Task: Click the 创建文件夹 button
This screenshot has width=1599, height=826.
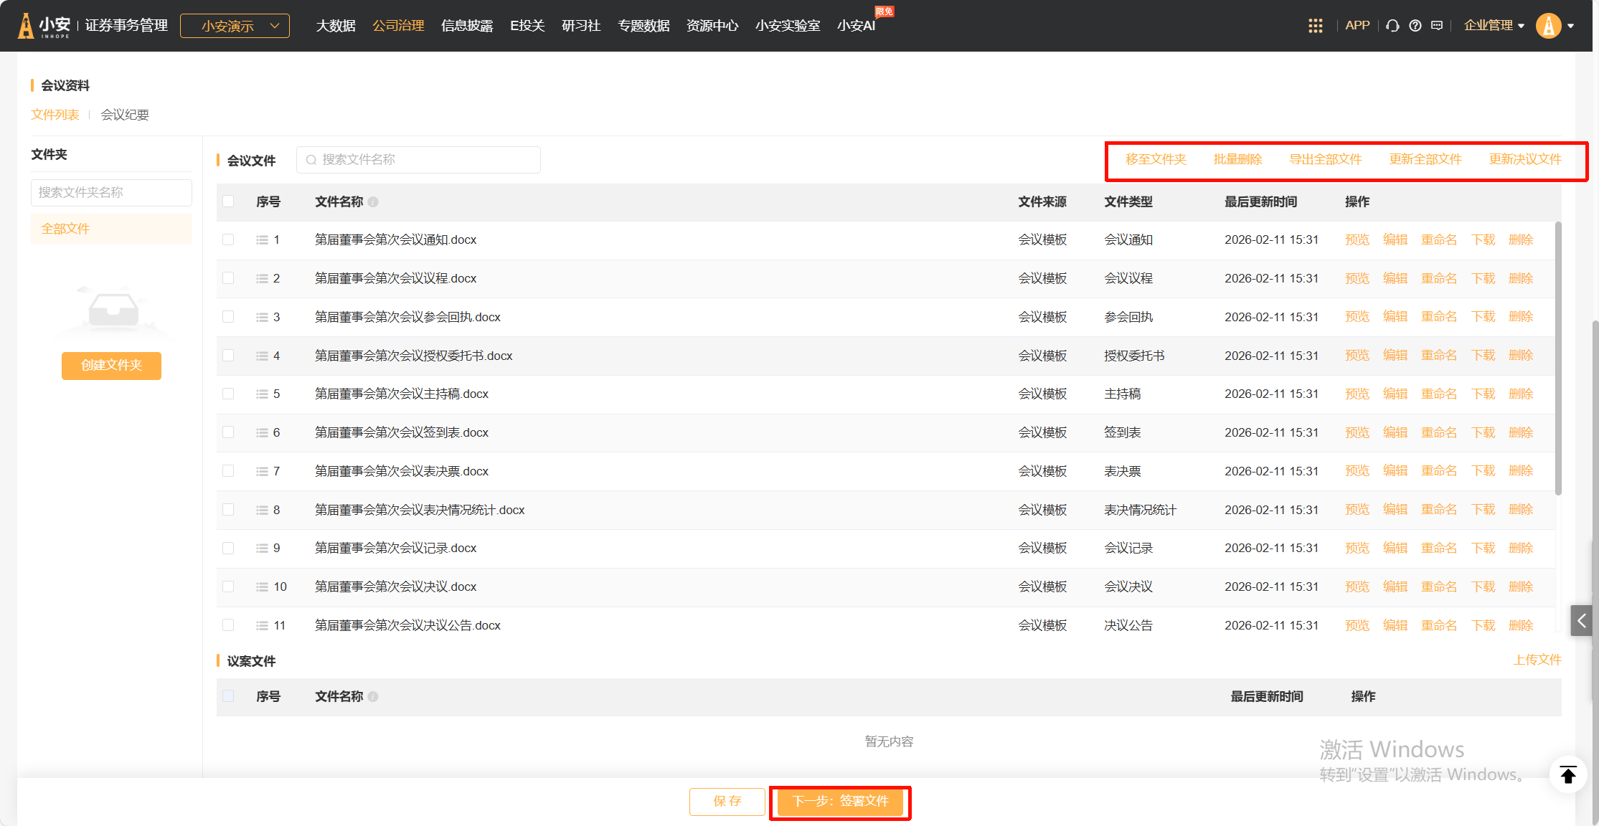Action: tap(111, 366)
